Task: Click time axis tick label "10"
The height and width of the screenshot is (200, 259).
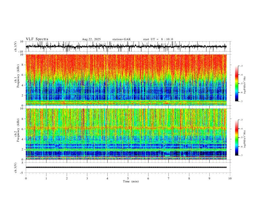Action: (230, 178)
